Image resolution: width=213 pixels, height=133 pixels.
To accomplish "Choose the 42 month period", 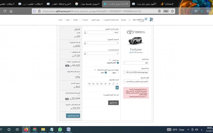I will click(x=93, y=84).
